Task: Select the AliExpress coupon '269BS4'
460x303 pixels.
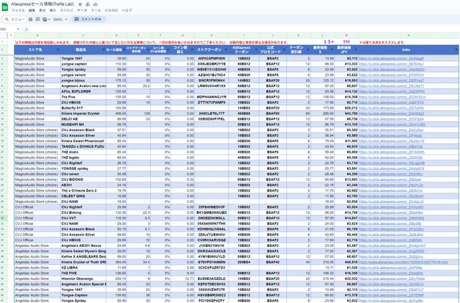Action: click(244, 262)
